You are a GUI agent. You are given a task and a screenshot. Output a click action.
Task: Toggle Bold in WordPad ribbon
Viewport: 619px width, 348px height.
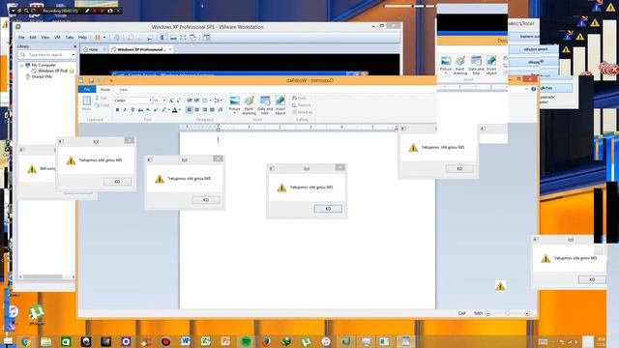117,109
